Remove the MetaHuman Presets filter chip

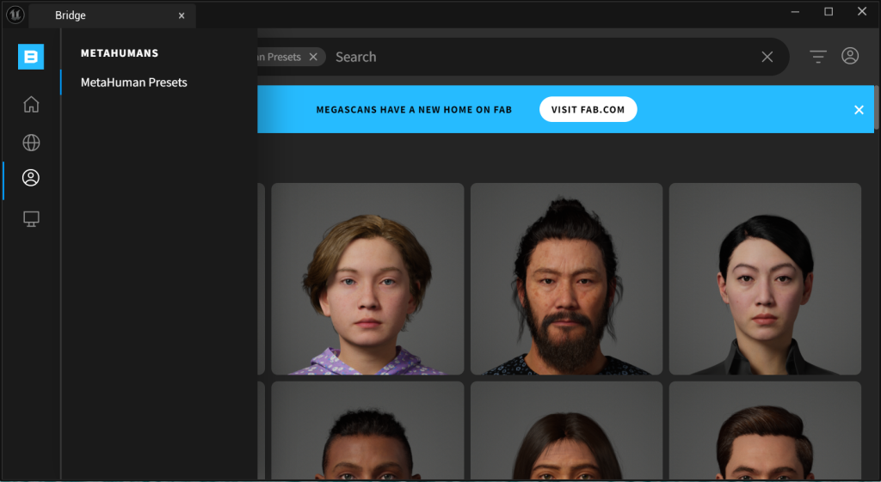coord(313,57)
